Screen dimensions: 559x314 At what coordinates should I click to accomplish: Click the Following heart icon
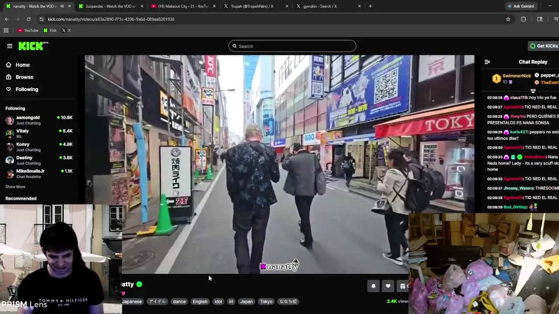point(8,89)
